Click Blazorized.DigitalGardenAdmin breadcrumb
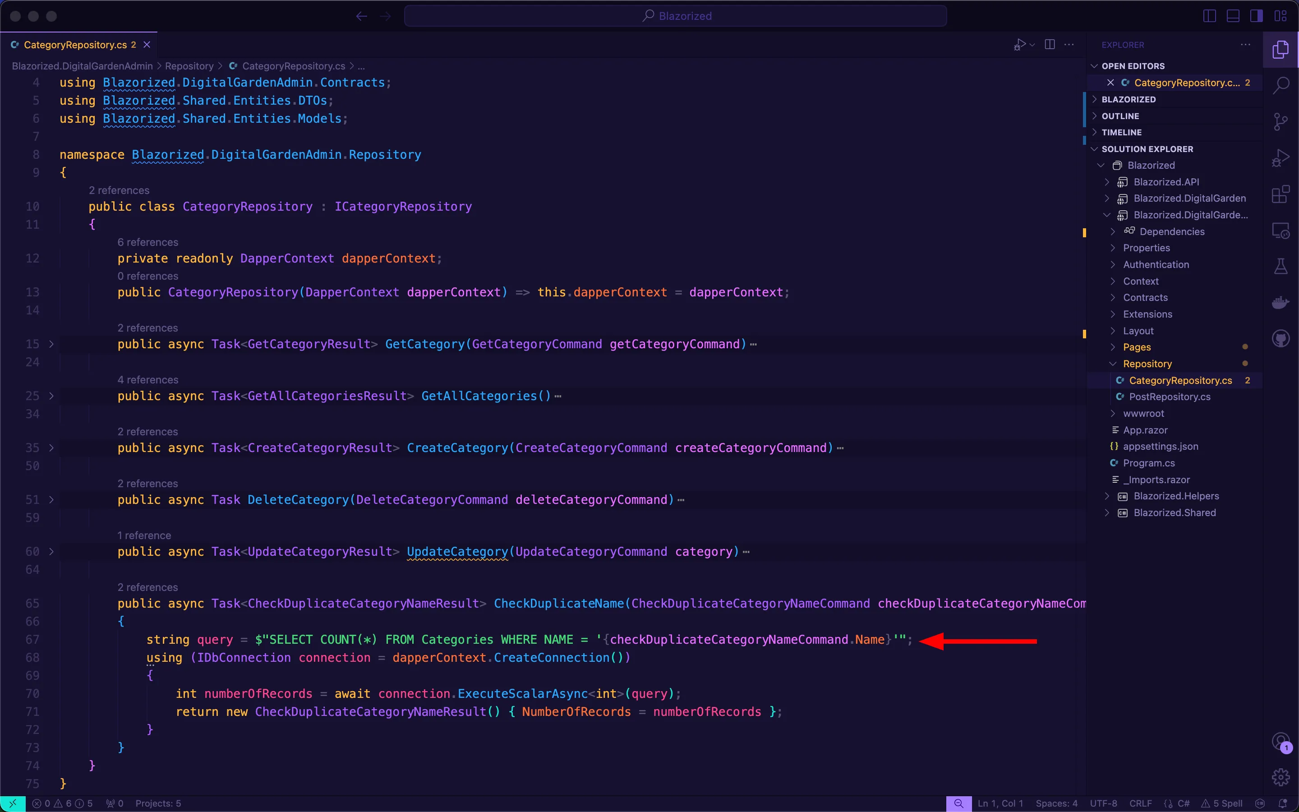The height and width of the screenshot is (812, 1299). [82, 66]
